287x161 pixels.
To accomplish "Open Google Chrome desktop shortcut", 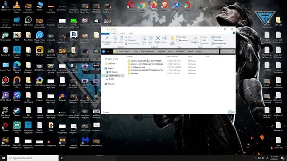I will coord(142,7).
